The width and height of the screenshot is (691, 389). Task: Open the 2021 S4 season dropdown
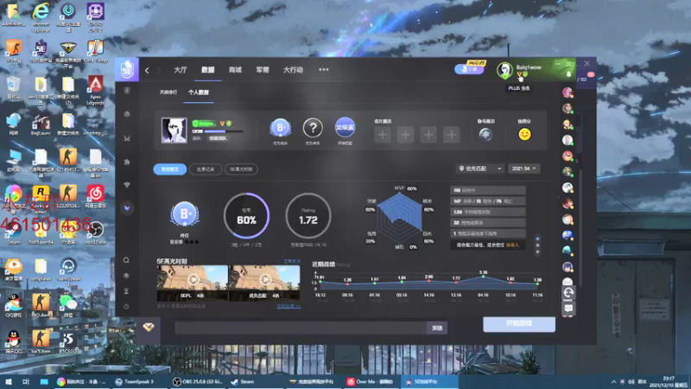click(x=523, y=169)
